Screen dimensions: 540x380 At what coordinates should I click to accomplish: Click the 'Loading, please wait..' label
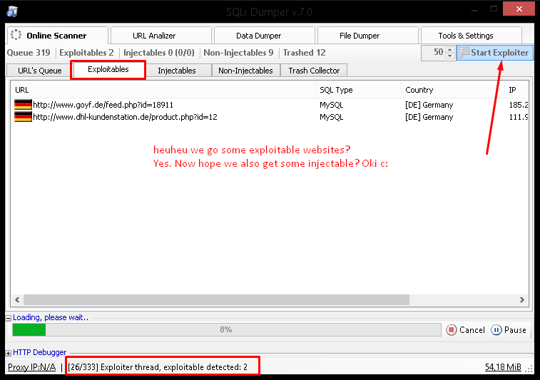pos(51,317)
